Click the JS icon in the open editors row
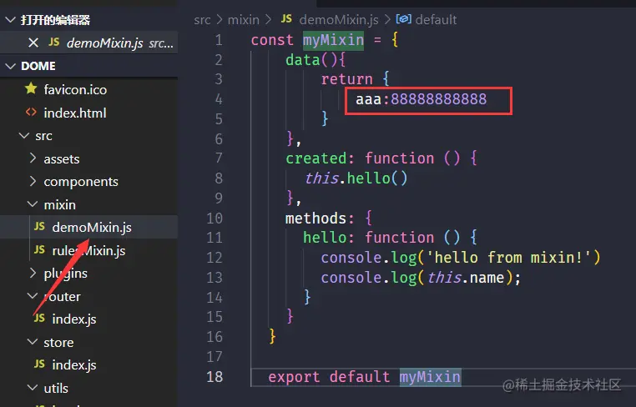Image resolution: width=636 pixels, height=407 pixels. [54, 42]
